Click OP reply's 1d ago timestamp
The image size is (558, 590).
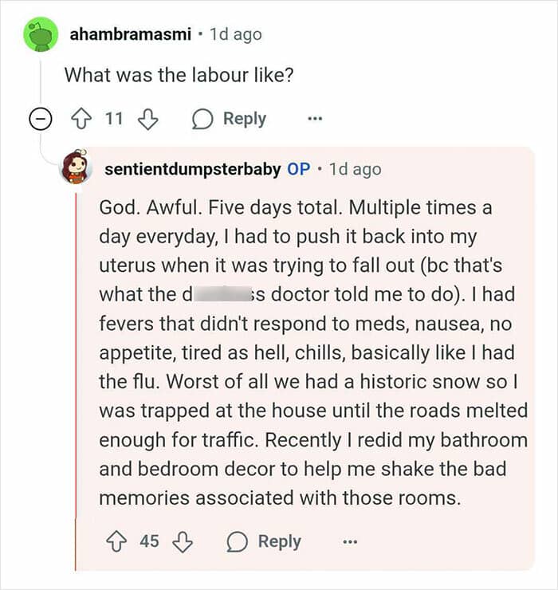[x=355, y=169]
